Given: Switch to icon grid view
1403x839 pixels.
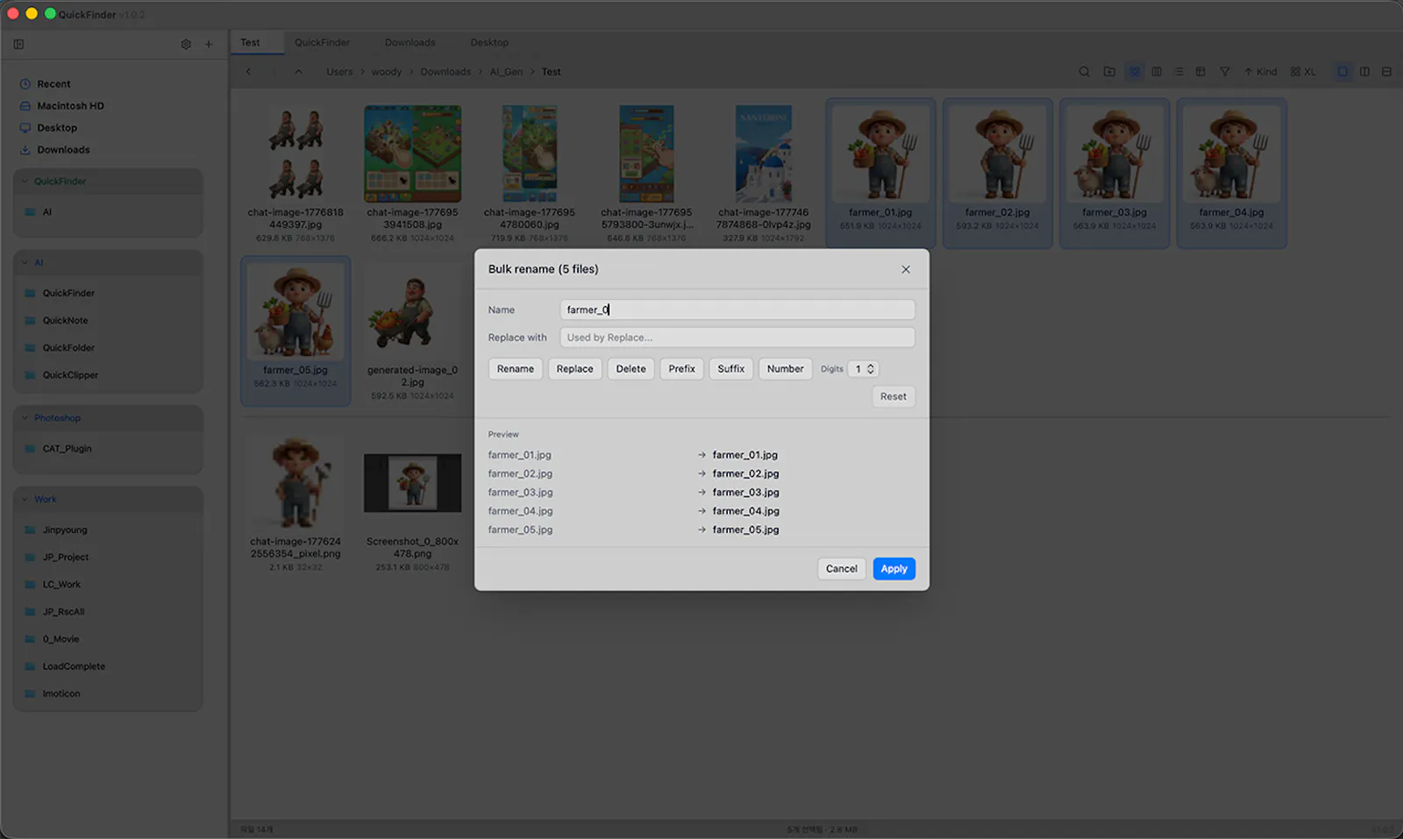Looking at the screenshot, I should click(x=1135, y=72).
